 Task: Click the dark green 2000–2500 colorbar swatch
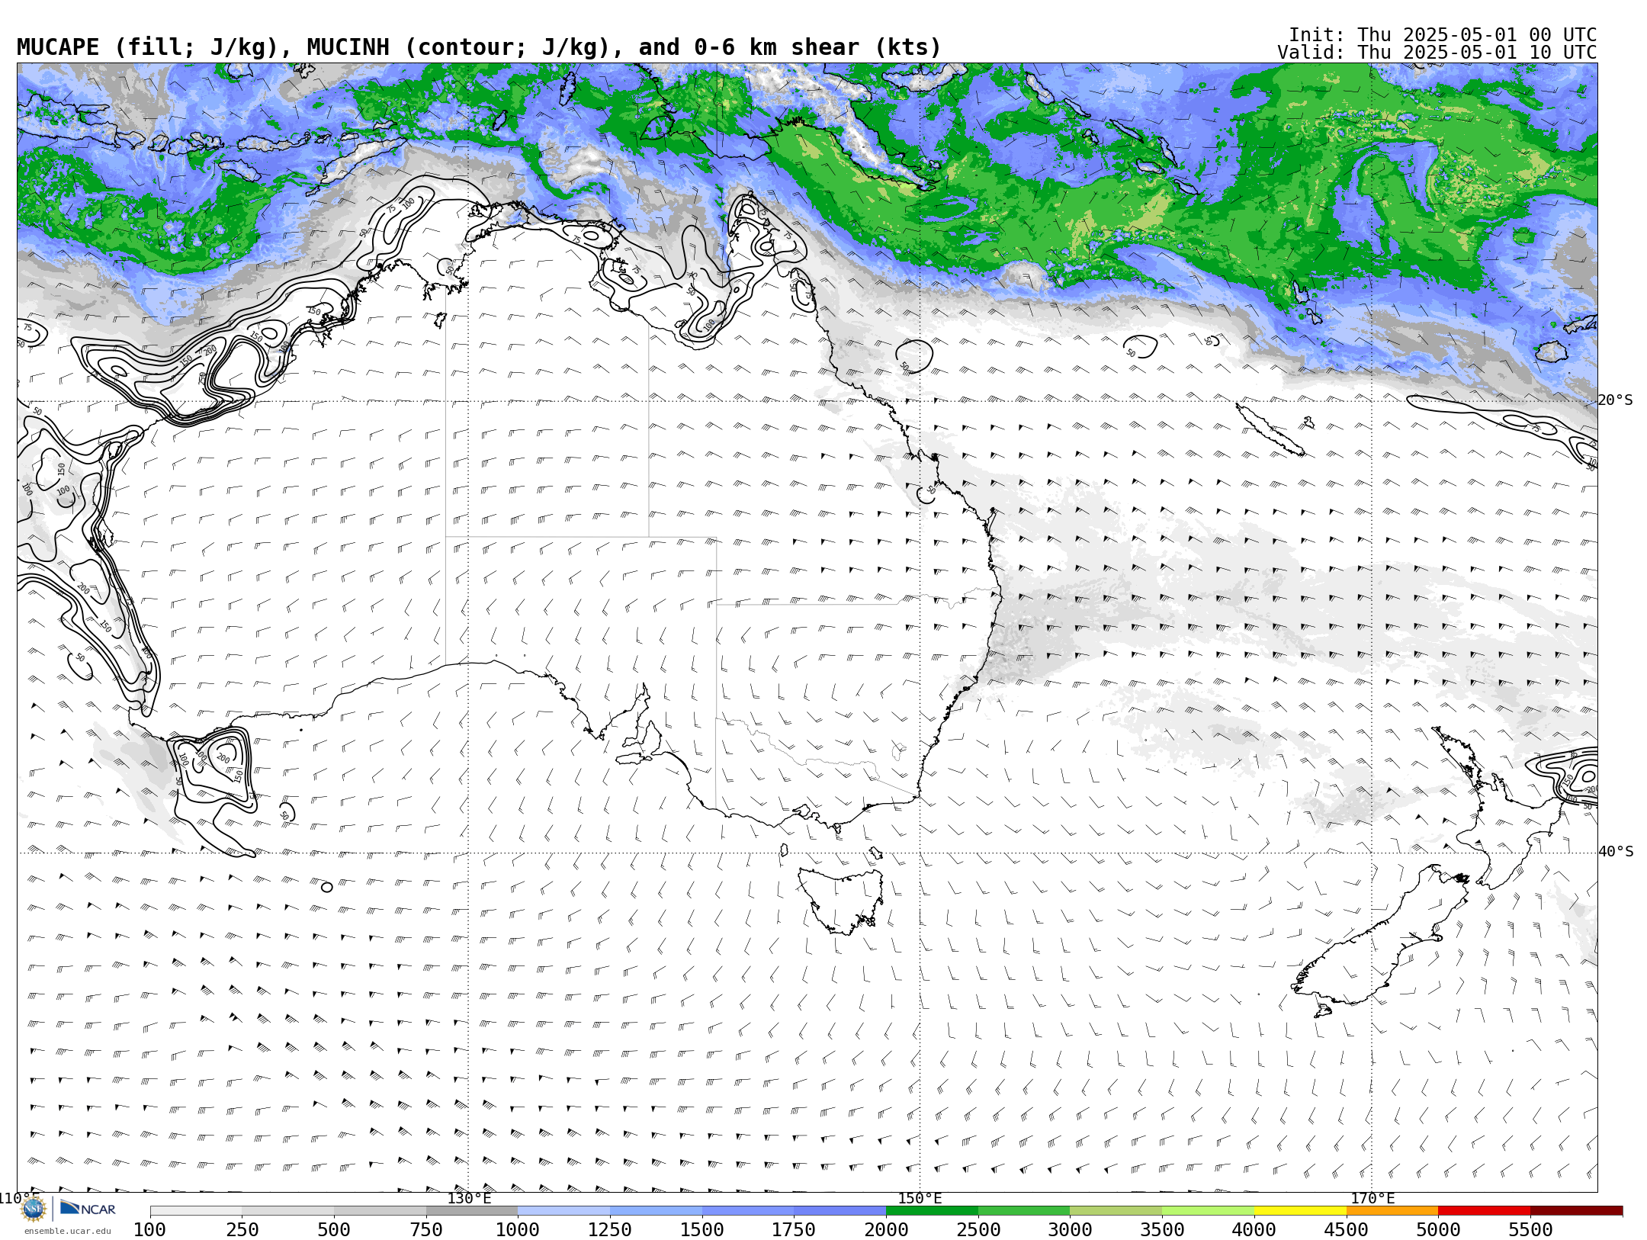point(932,1211)
